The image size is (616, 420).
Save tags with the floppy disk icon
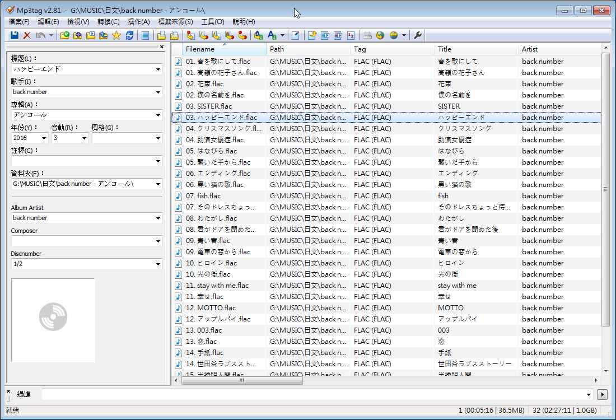(15, 35)
